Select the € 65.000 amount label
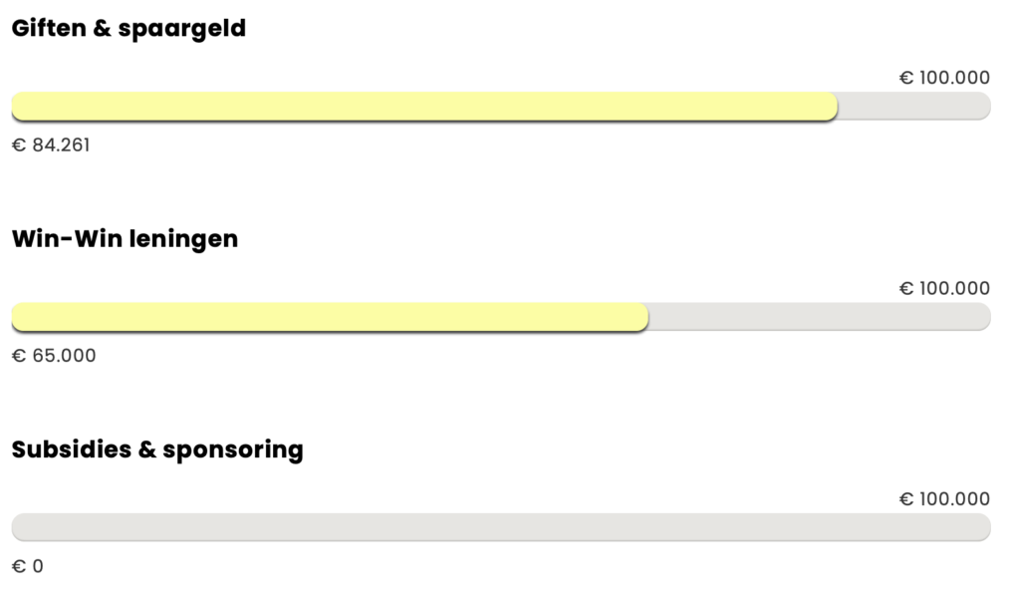 [x=54, y=356]
